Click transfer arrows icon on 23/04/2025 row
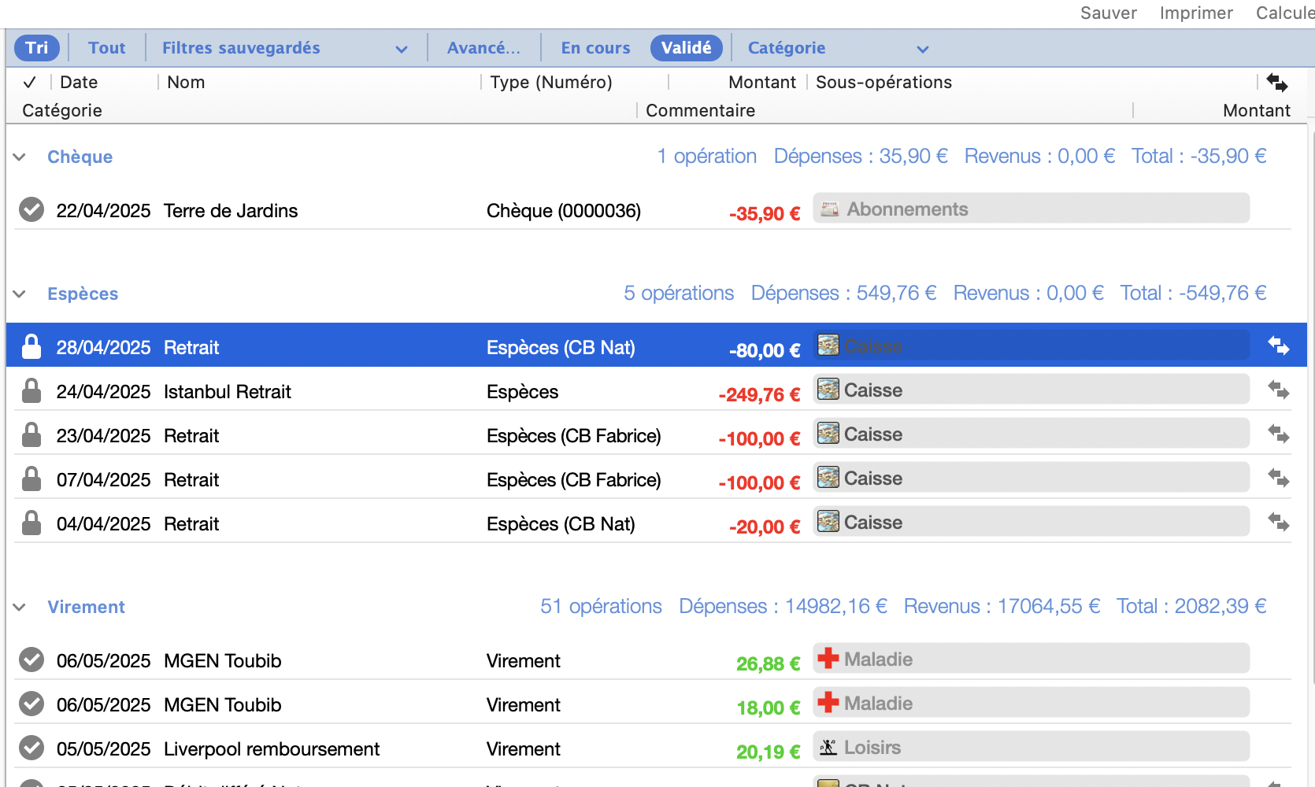 (1279, 434)
